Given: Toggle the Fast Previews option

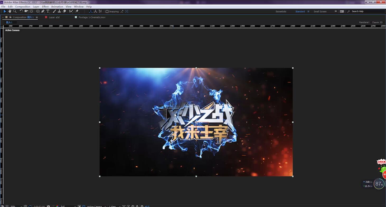Looking at the screenshot, I should [x=128, y=206].
